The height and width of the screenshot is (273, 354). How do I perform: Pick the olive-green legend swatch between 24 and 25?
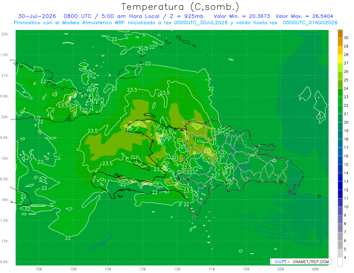point(340,84)
